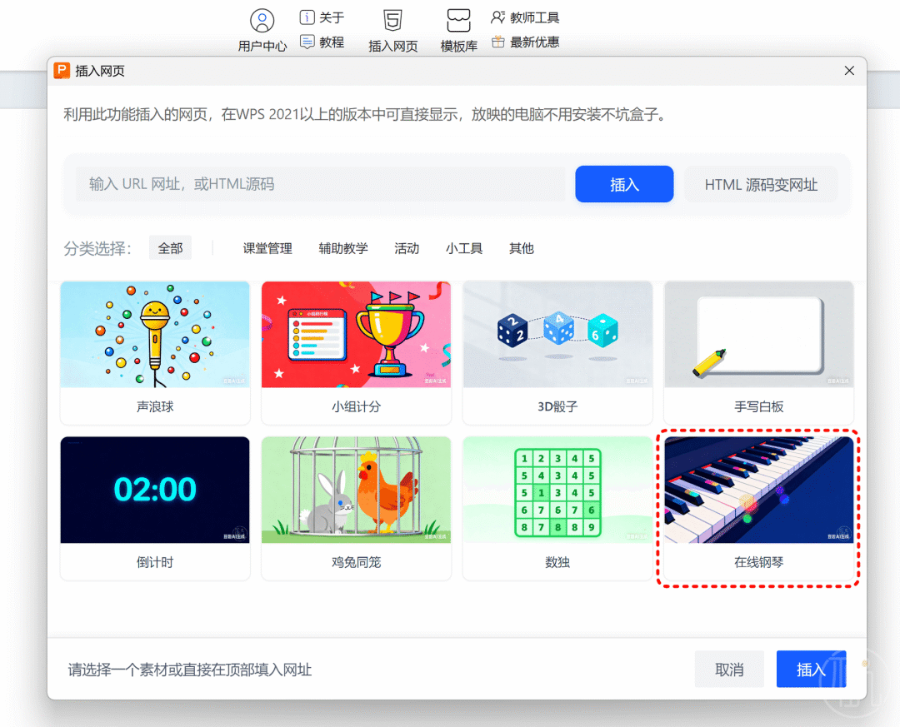
Task: Open the 模板库 template library icon
Action: 458,21
